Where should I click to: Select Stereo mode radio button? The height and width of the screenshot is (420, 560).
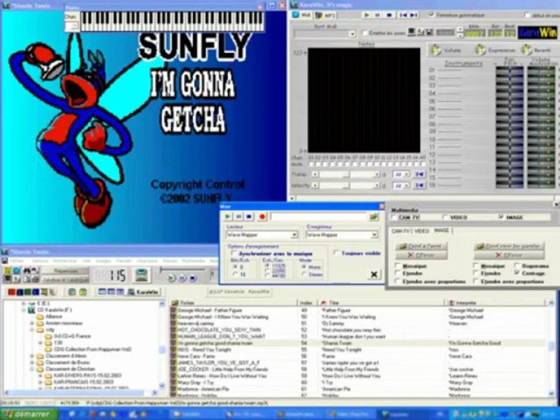click(304, 274)
